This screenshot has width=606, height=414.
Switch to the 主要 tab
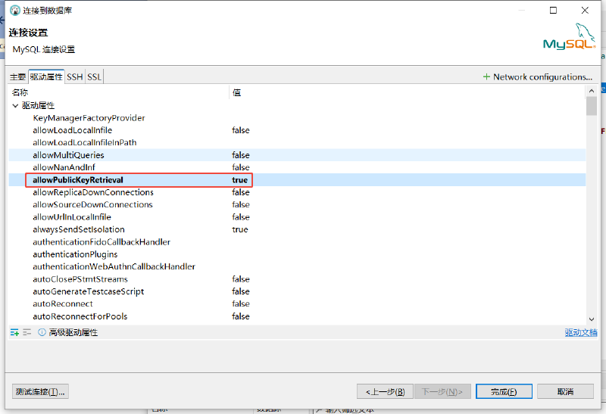coord(17,77)
